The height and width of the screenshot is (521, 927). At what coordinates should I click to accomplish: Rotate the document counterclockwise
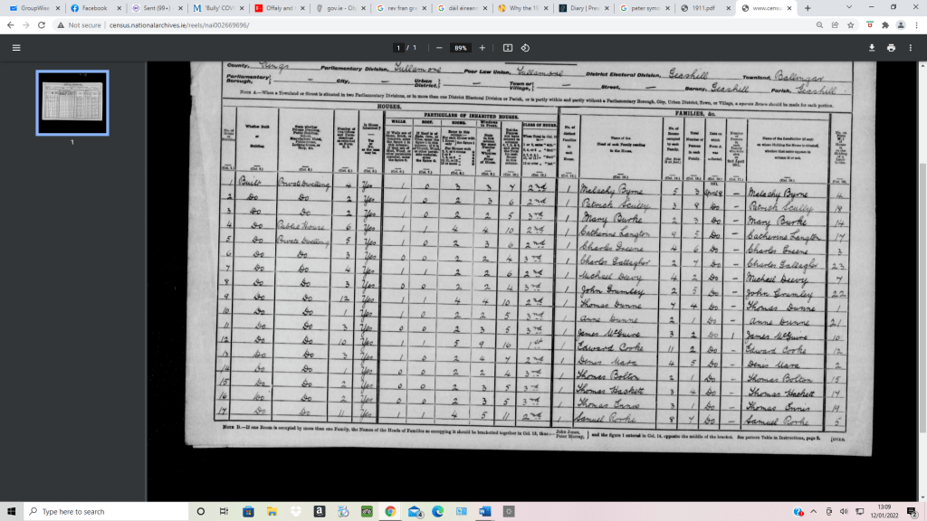(526, 47)
